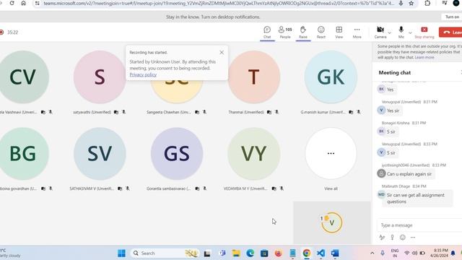Click the ENG IN language indicator
Image resolution: width=462 pixels, height=260 pixels.
click(x=395, y=253)
